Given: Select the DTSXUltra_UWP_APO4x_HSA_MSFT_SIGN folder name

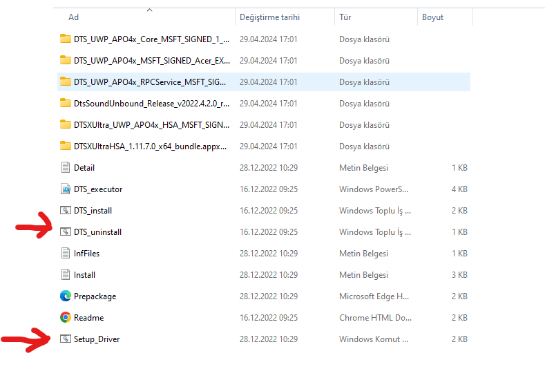Looking at the screenshot, I should [x=151, y=125].
